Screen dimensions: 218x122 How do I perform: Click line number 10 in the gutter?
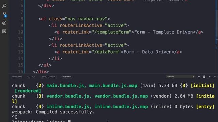[x=20, y=32]
